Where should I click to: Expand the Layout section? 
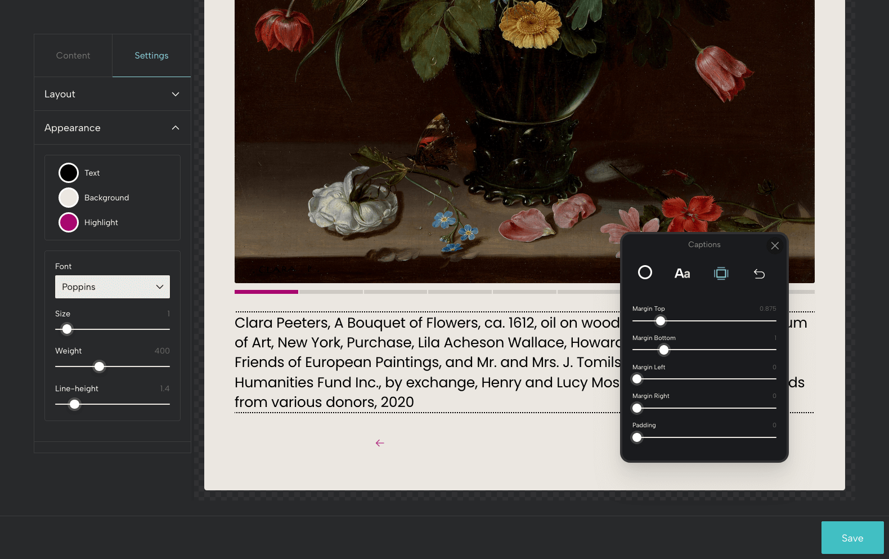[113, 94]
